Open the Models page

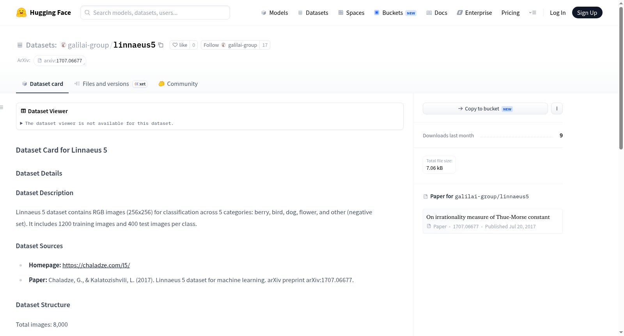click(x=275, y=12)
